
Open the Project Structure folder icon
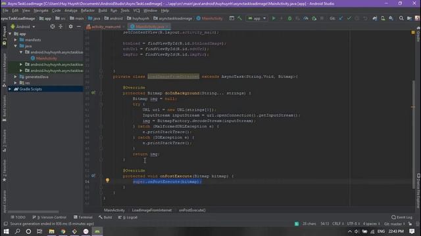coord(409,18)
